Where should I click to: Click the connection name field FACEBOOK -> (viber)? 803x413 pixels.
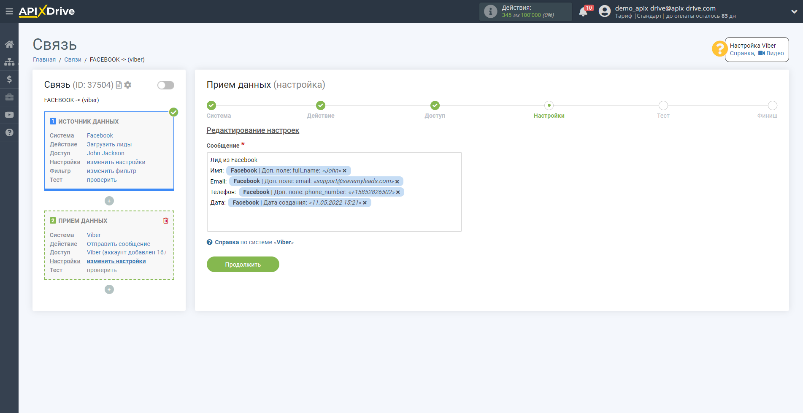[109, 100]
